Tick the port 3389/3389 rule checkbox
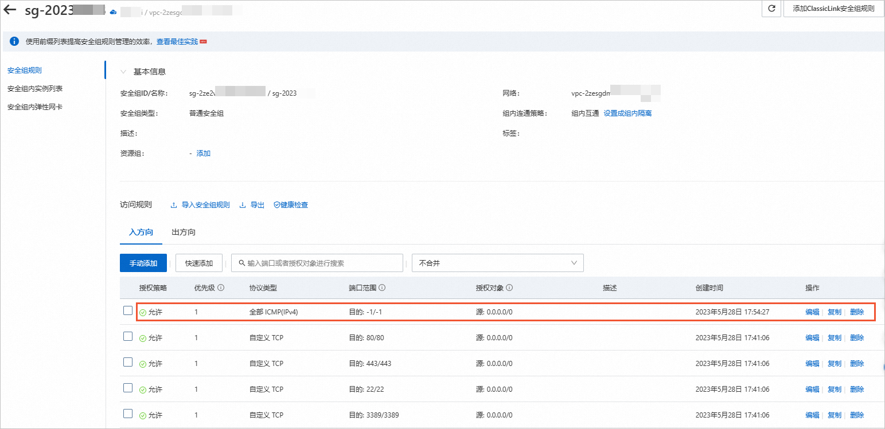 point(128,414)
